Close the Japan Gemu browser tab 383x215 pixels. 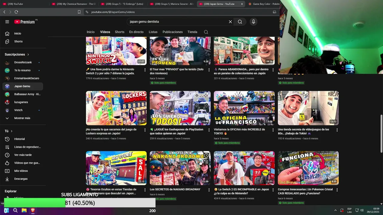[242, 4]
